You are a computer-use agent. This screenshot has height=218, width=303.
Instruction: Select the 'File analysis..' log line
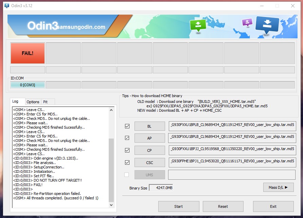[34, 163]
